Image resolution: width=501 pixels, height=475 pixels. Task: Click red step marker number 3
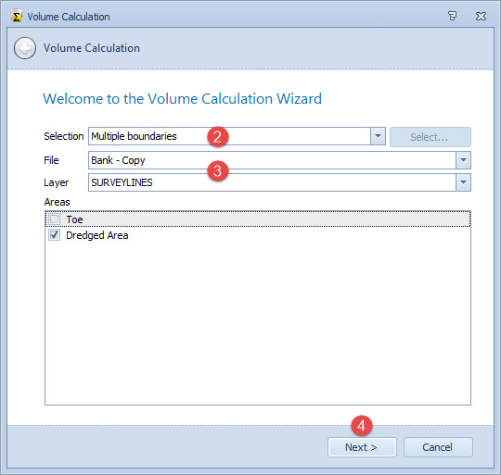[x=218, y=171]
